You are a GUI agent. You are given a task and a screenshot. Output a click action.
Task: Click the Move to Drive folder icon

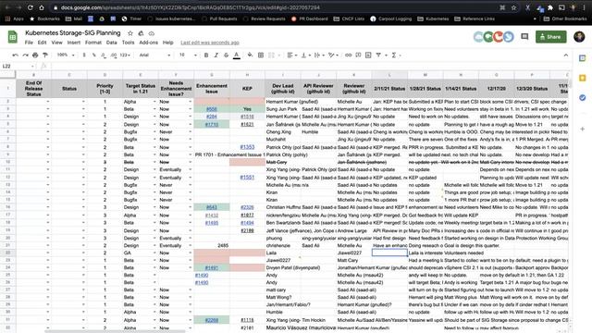point(141,33)
